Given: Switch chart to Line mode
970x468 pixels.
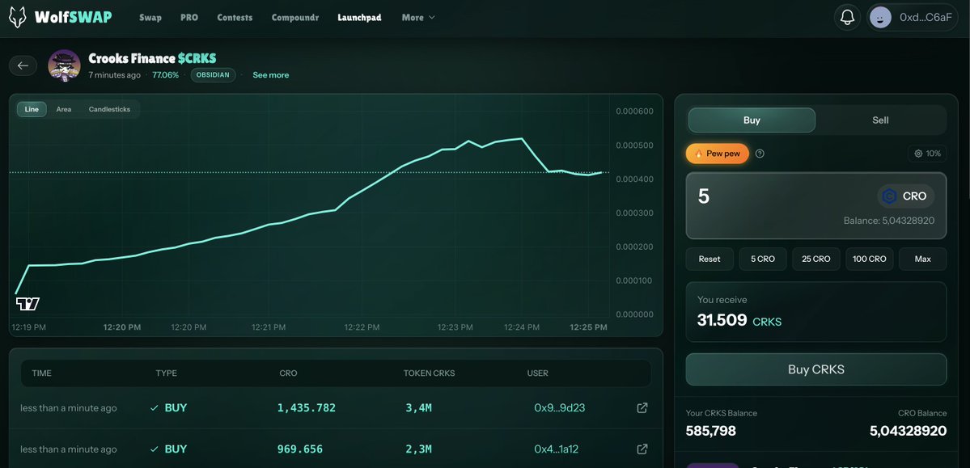Looking at the screenshot, I should click(32, 109).
